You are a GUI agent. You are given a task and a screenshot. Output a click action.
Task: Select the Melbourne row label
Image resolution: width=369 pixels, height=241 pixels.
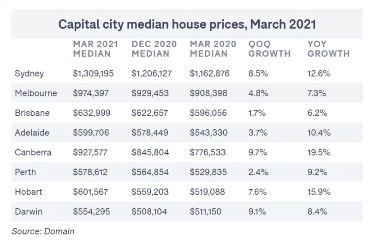tap(36, 93)
